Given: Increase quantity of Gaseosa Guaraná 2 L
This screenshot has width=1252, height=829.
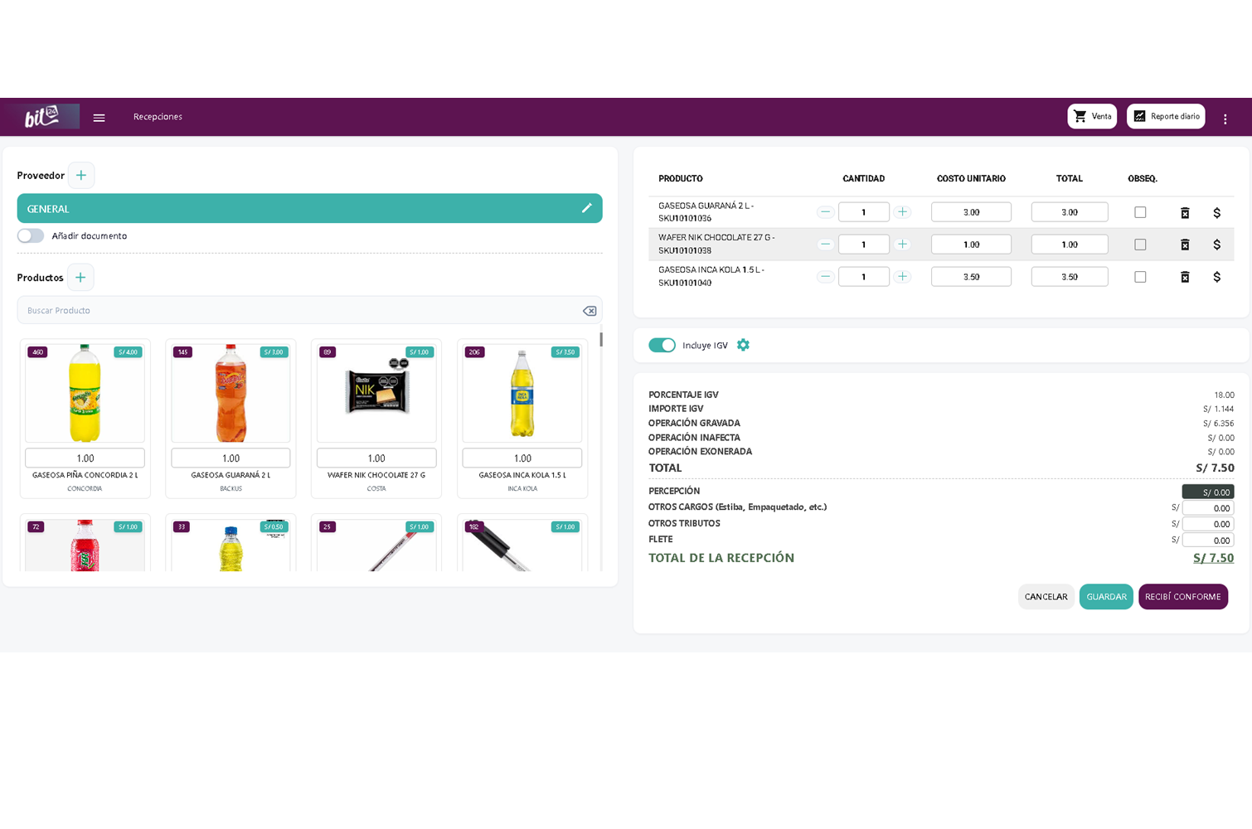Looking at the screenshot, I should point(902,212).
